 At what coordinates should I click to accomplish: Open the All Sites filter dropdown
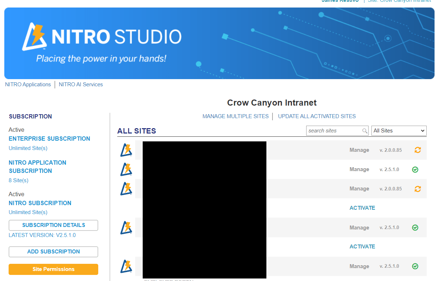[x=399, y=131]
